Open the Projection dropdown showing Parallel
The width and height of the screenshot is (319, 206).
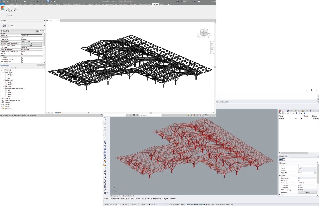315,172
